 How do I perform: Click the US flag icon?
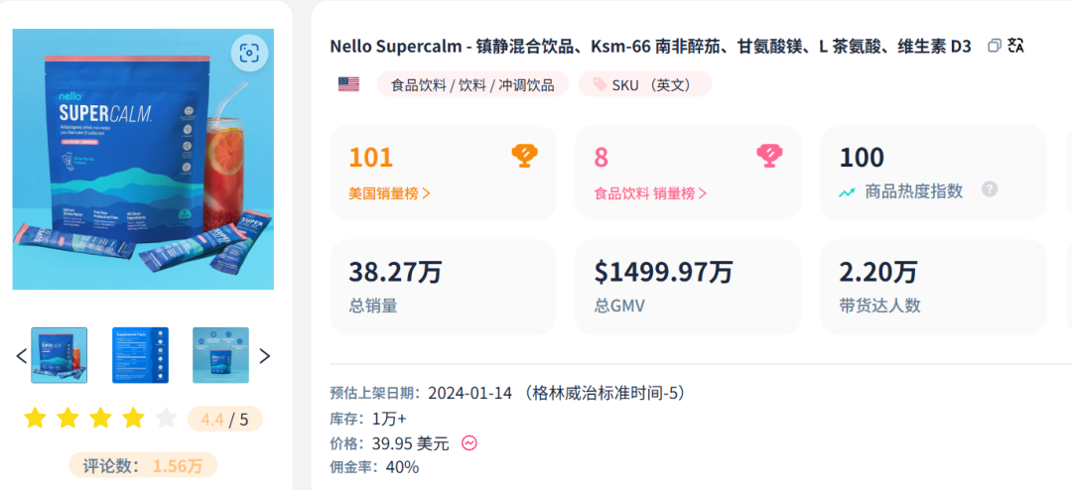click(348, 84)
